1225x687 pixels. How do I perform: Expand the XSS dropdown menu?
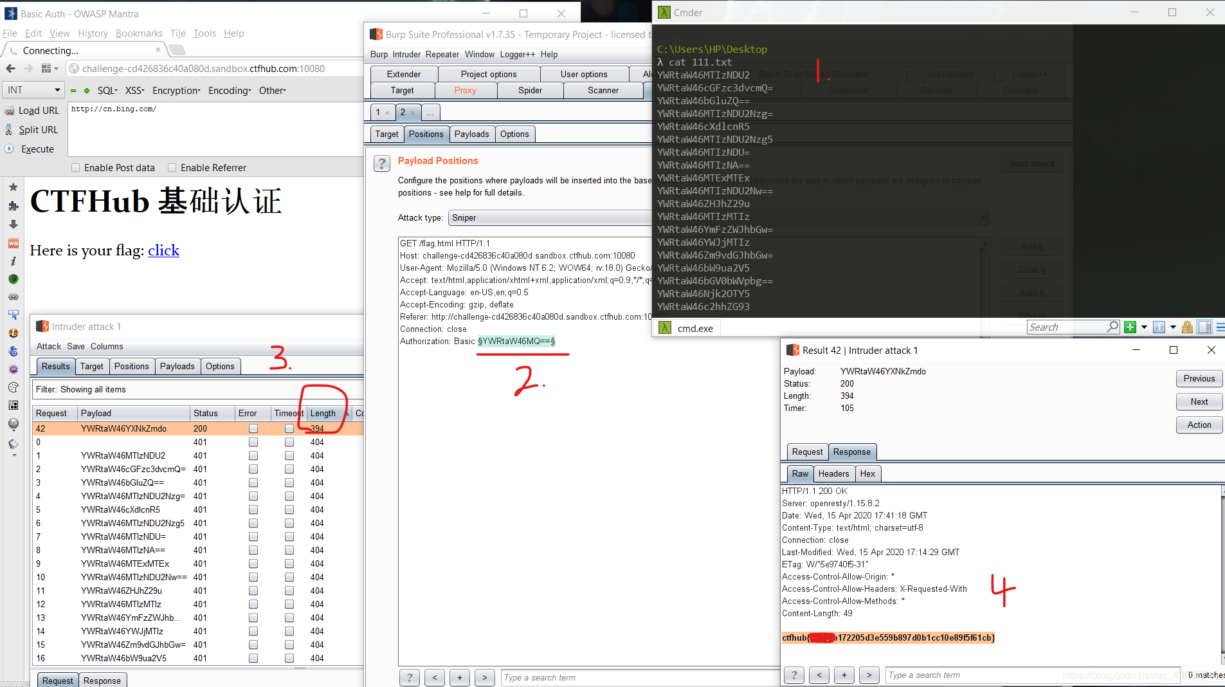(135, 91)
